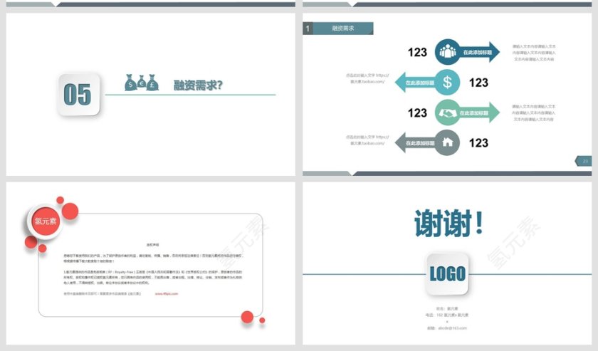Select the 融资需求 header label
The height and width of the screenshot is (351, 598).
[342, 28]
